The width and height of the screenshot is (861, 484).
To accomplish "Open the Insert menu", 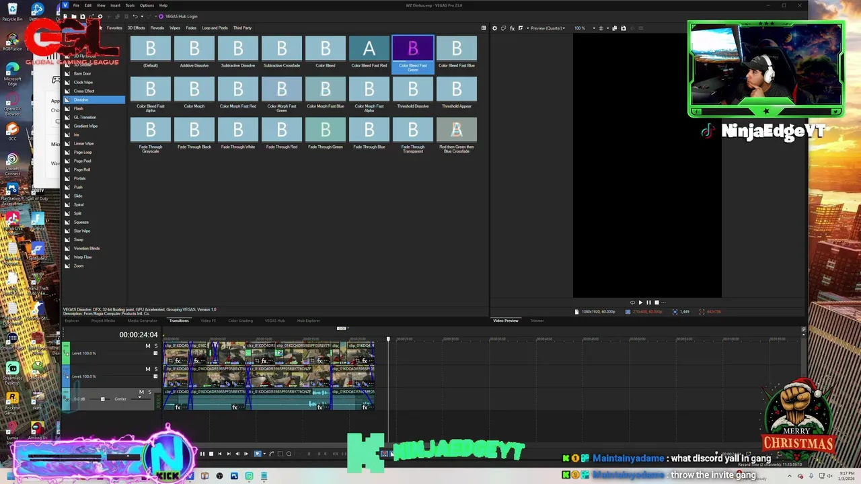I will [115, 5].
